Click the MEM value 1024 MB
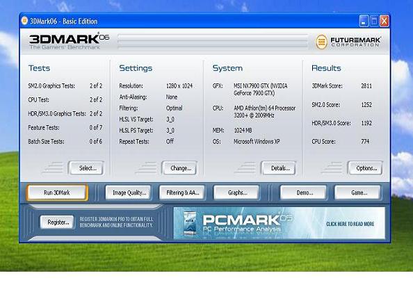This screenshot has height=285, width=413. [x=243, y=131]
